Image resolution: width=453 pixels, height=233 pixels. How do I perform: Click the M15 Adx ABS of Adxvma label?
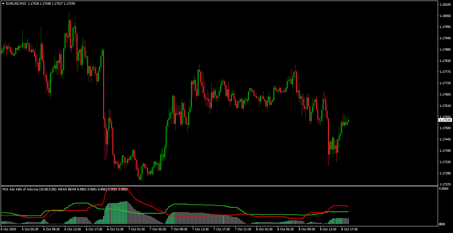click(20, 189)
